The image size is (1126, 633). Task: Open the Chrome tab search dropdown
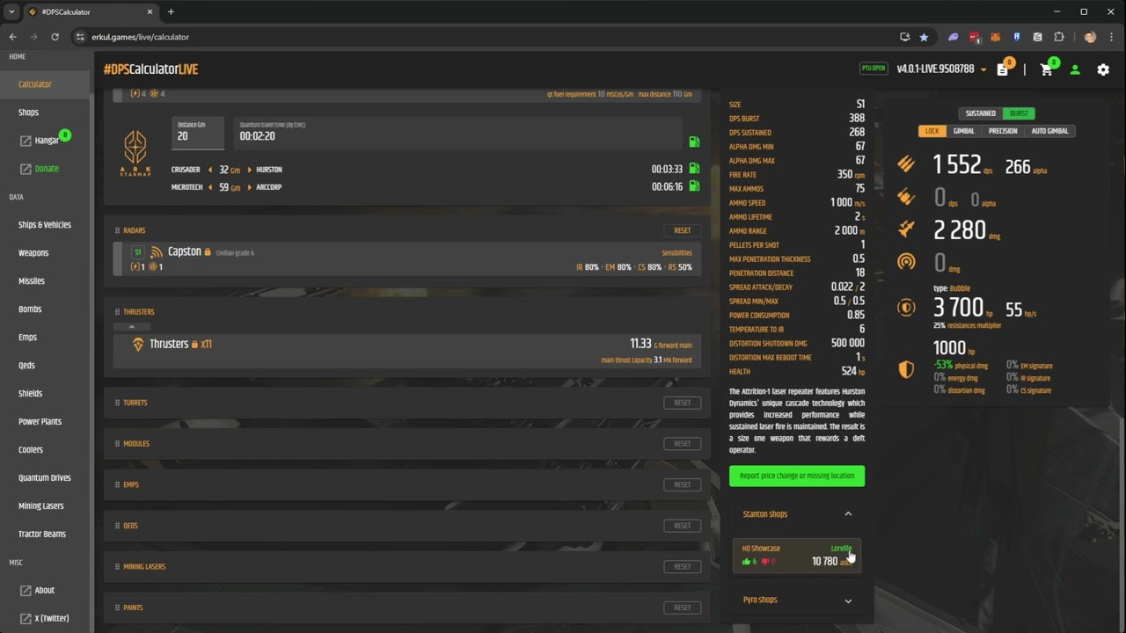(x=11, y=11)
